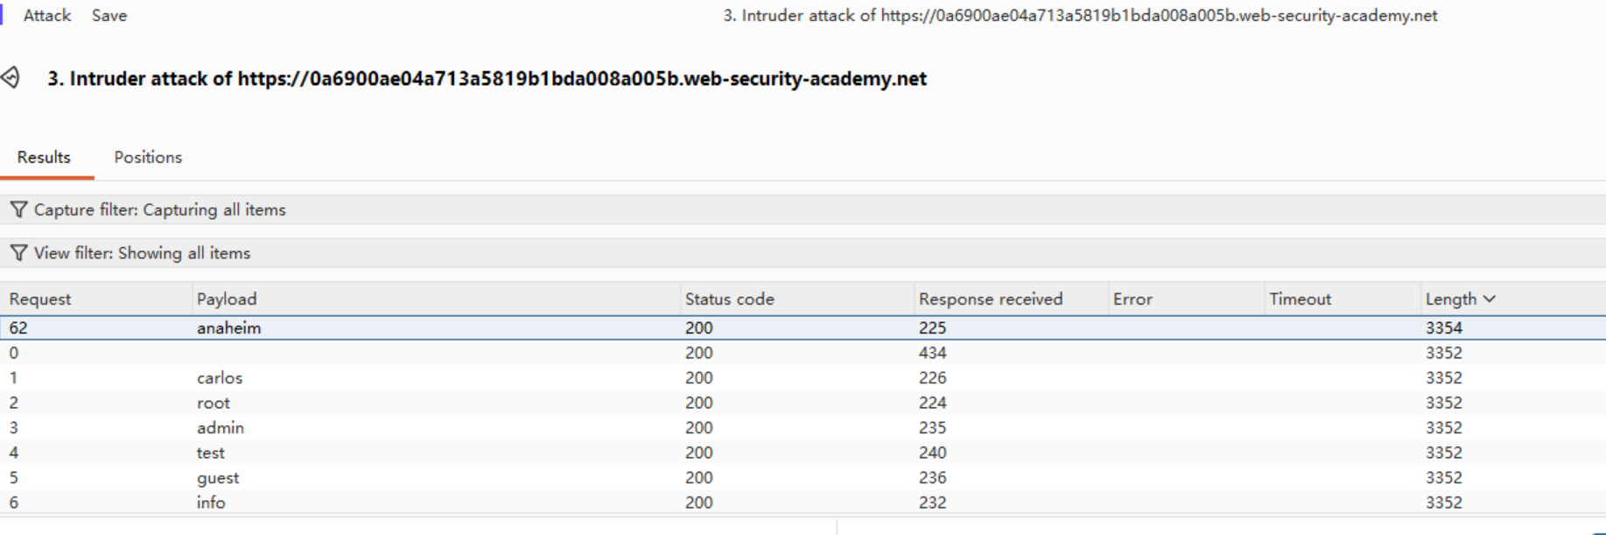Select the carlos payload row
Screen dimensions: 1606x535
tap(803, 378)
